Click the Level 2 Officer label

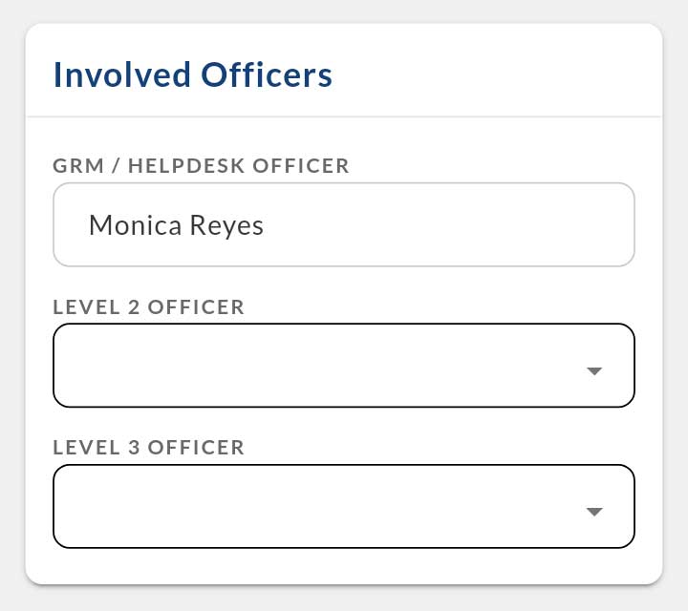point(149,307)
